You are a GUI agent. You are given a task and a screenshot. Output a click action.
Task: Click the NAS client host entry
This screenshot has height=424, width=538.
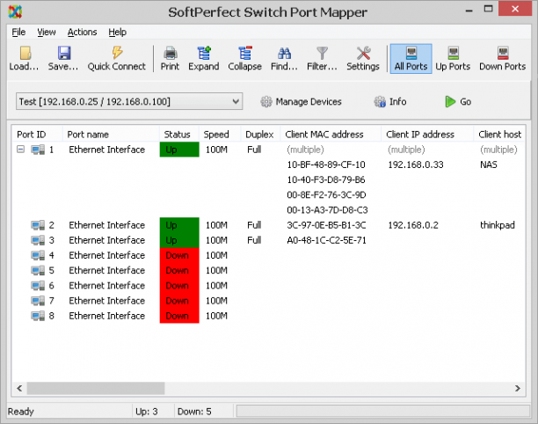click(489, 164)
